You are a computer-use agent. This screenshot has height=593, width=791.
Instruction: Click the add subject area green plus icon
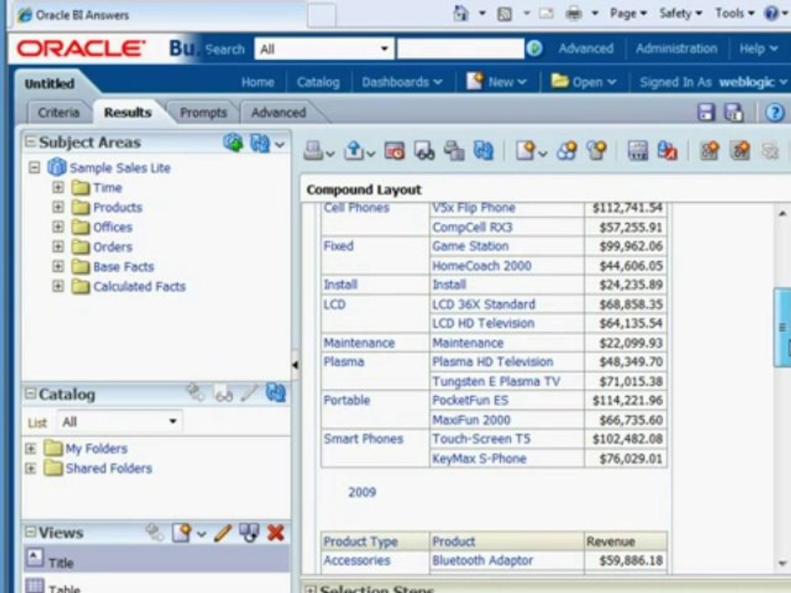click(x=233, y=142)
